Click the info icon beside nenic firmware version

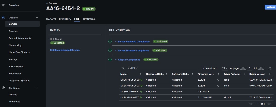[218, 80]
